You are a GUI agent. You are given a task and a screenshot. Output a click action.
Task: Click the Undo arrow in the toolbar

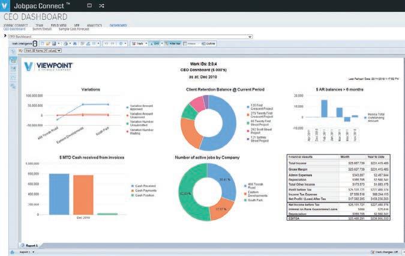click(106, 44)
